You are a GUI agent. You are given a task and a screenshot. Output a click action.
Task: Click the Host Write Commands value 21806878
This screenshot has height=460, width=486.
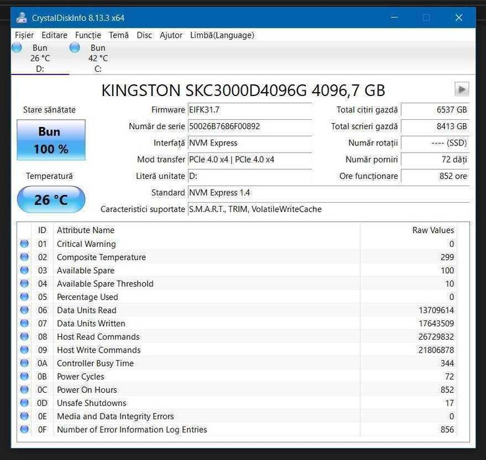[436, 350]
